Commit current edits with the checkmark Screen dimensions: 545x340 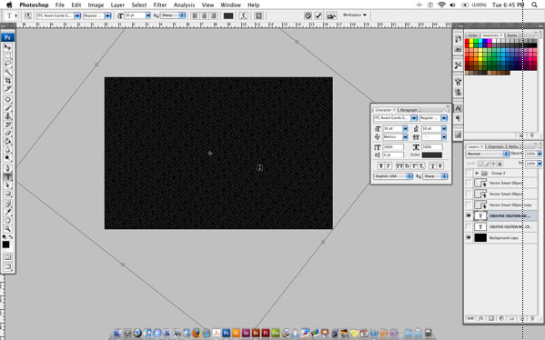(x=318, y=15)
